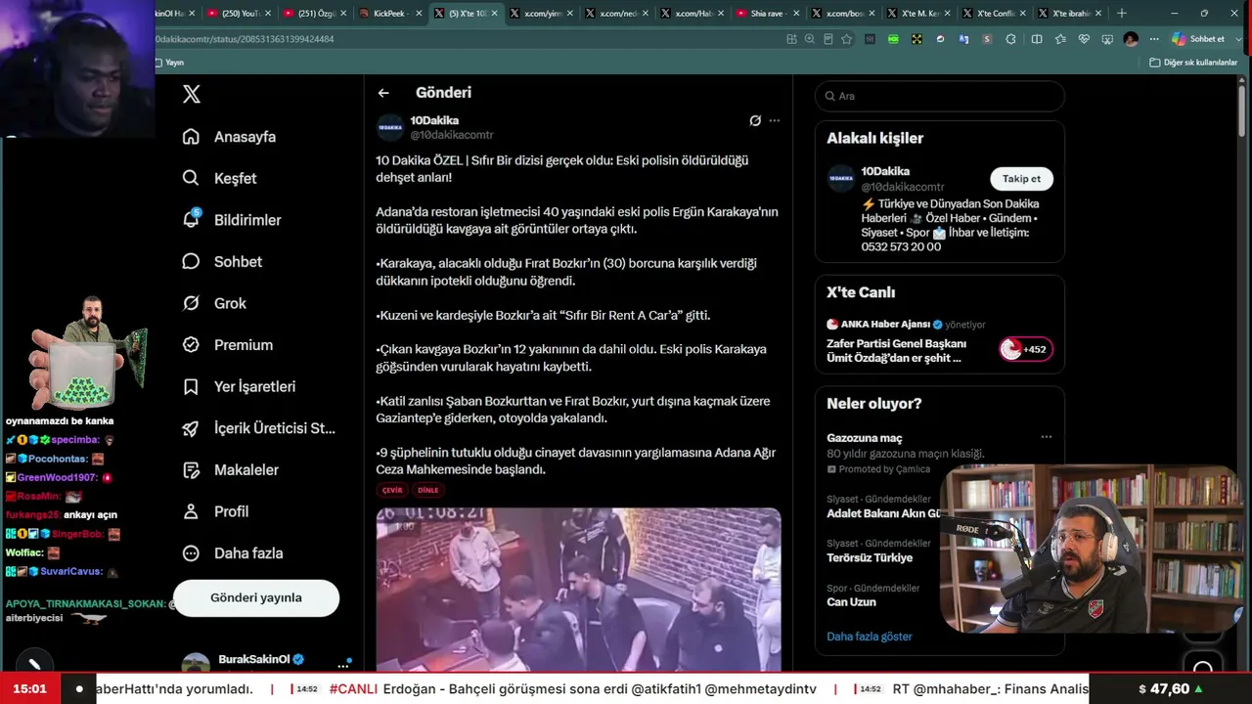Open Keşfet search icon in sidebar

191,178
